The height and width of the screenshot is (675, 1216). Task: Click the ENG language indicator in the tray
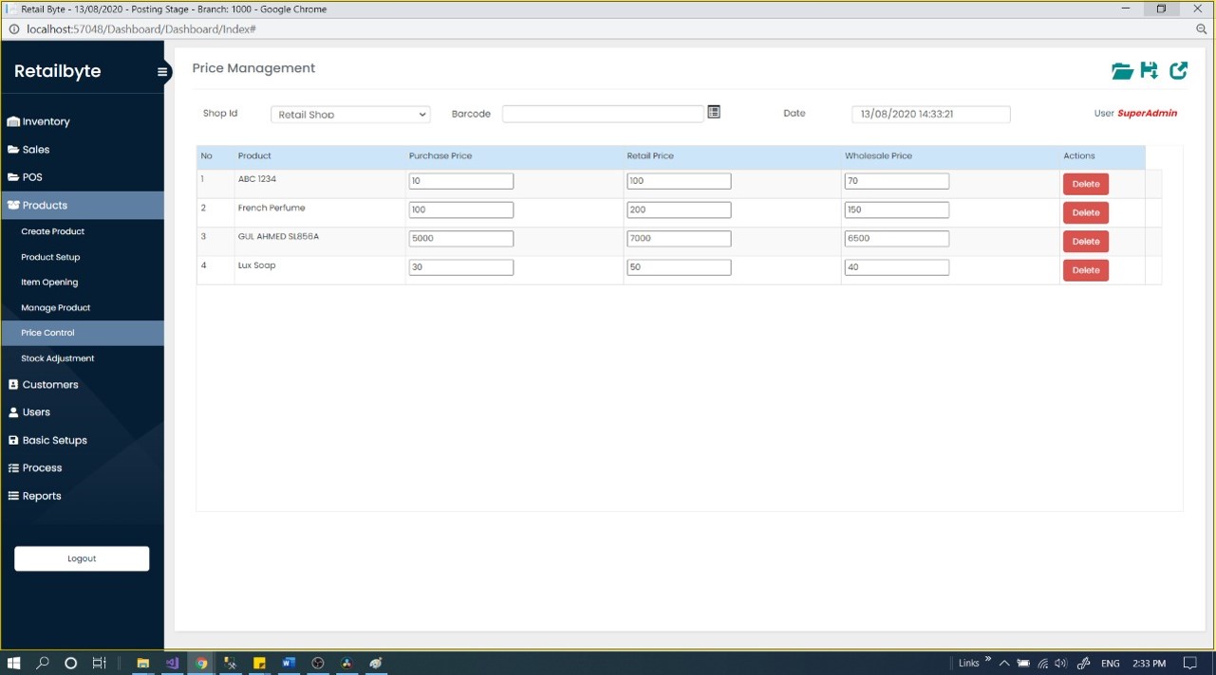click(1110, 664)
